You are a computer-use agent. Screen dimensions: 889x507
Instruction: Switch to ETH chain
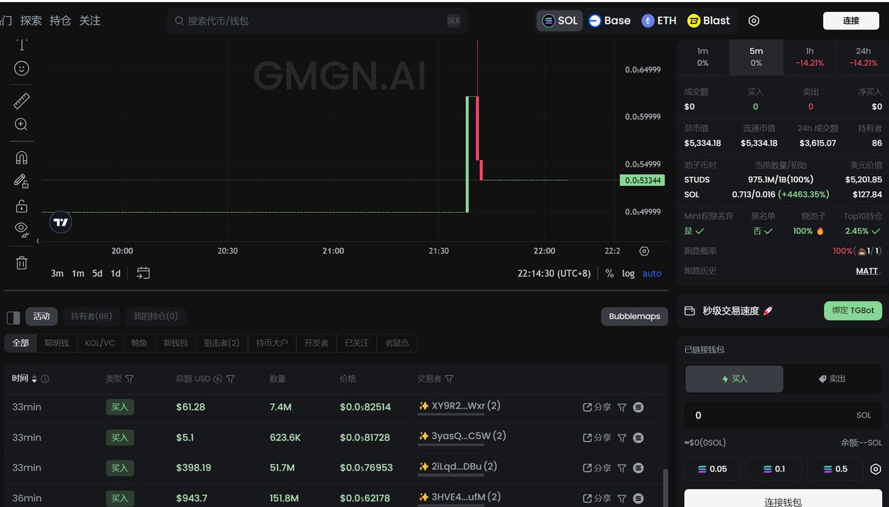(x=659, y=21)
